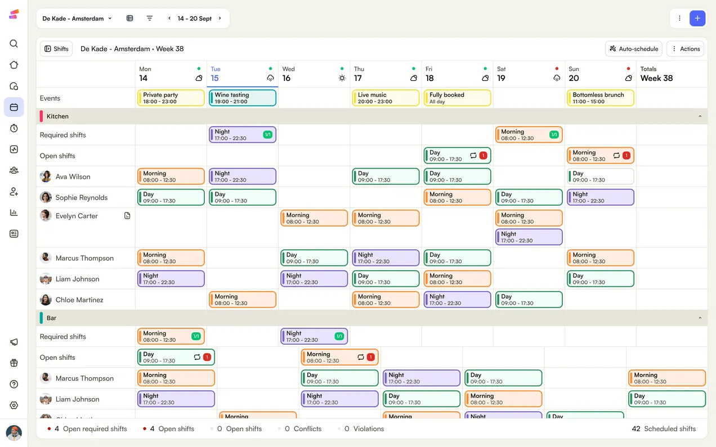716x447 pixels.
Task: Open Kitchen required Morning shift on Saturday
Action: pos(529,135)
